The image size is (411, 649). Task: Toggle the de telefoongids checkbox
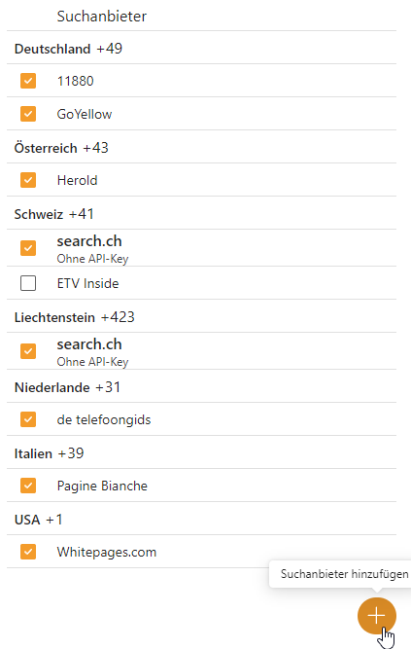(28, 419)
